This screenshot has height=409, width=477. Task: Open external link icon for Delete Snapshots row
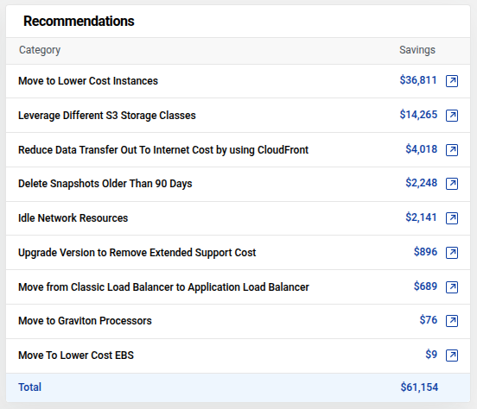click(452, 184)
